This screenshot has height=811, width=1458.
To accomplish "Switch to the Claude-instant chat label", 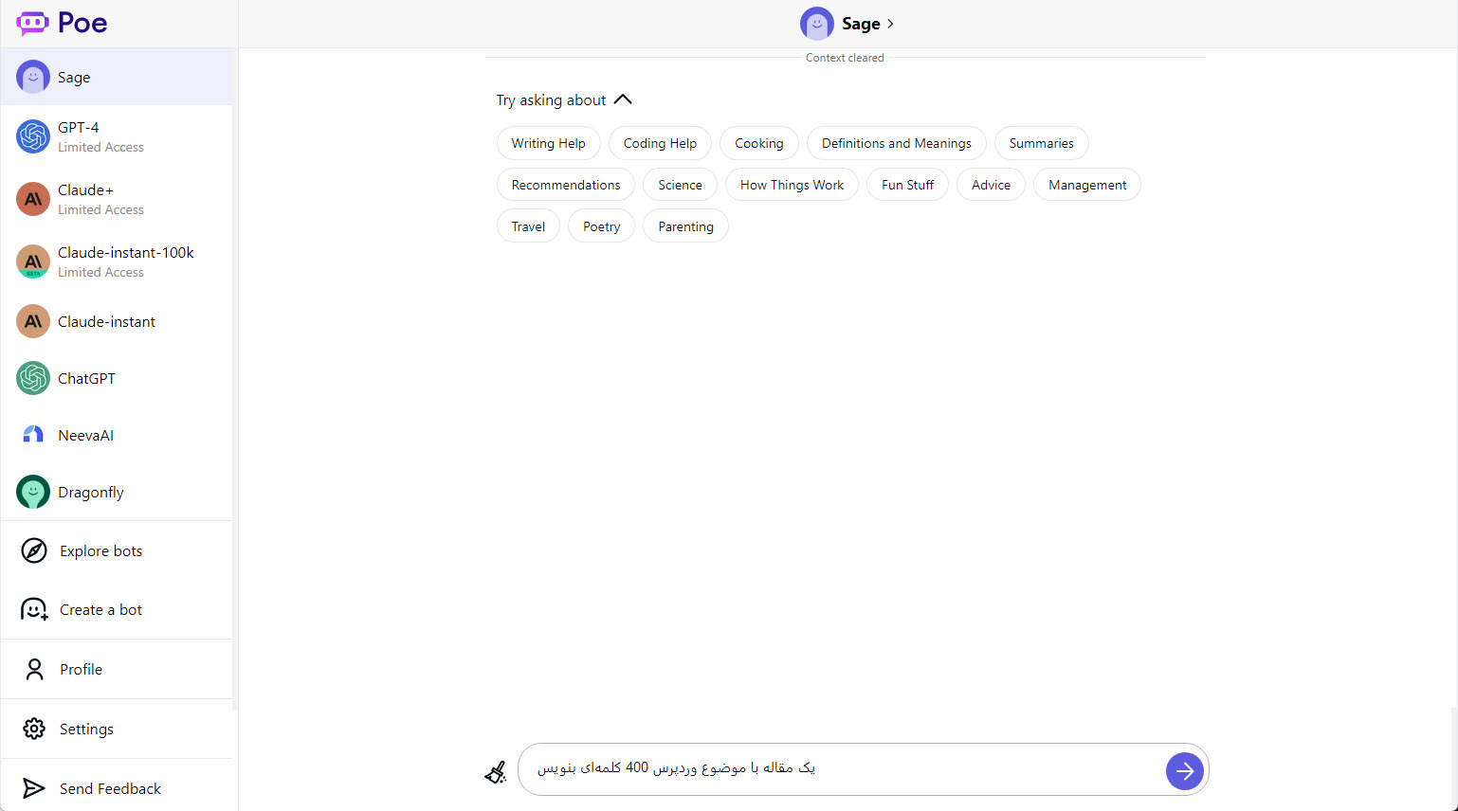I will [106, 321].
